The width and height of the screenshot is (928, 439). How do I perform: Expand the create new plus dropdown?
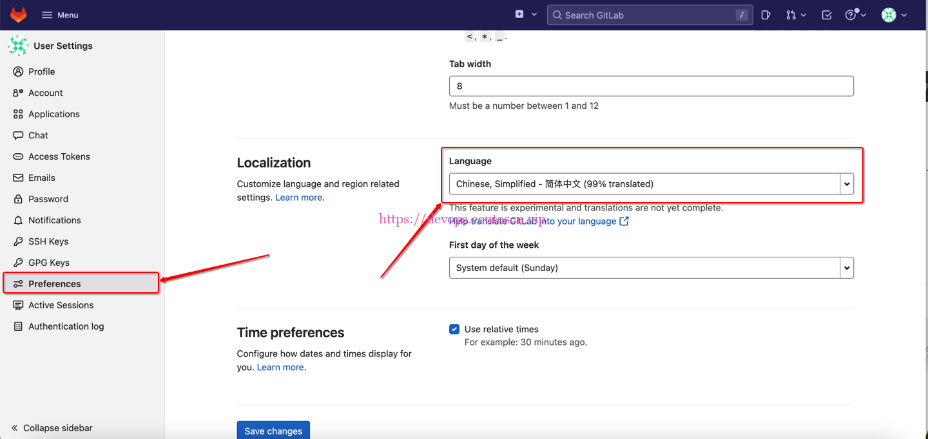(526, 15)
